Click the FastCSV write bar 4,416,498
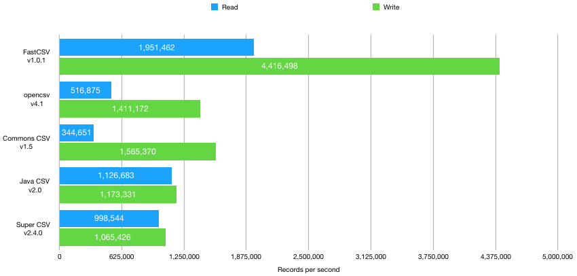Image resolution: width=577 pixels, height=276 pixels. pyautogui.click(x=280, y=67)
